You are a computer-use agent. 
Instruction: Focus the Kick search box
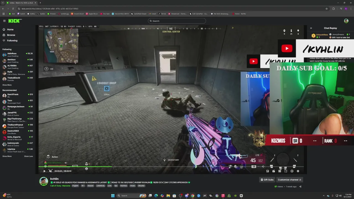177,21
